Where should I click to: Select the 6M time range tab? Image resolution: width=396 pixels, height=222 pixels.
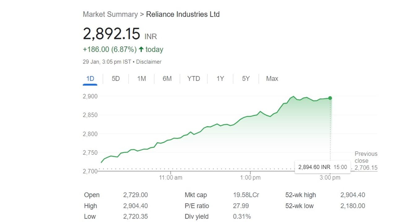(x=167, y=79)
